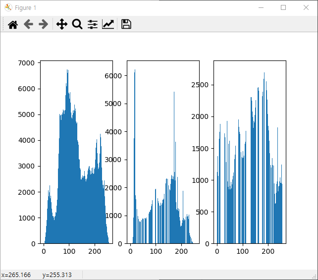
Task: Click the x=265.166 status readout
Action: coord(16,275)
